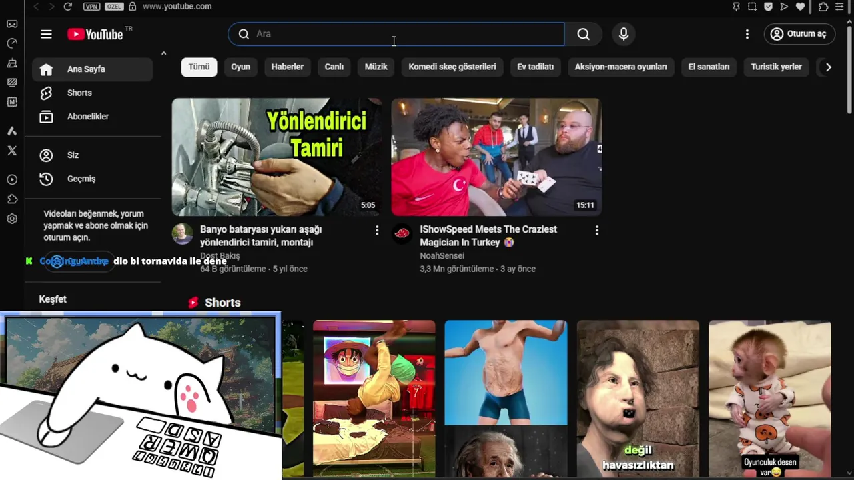This screenshot has width=854, height=480.
Task: Open the settings gear in the browser sidebar
Action: pos(12,219)
